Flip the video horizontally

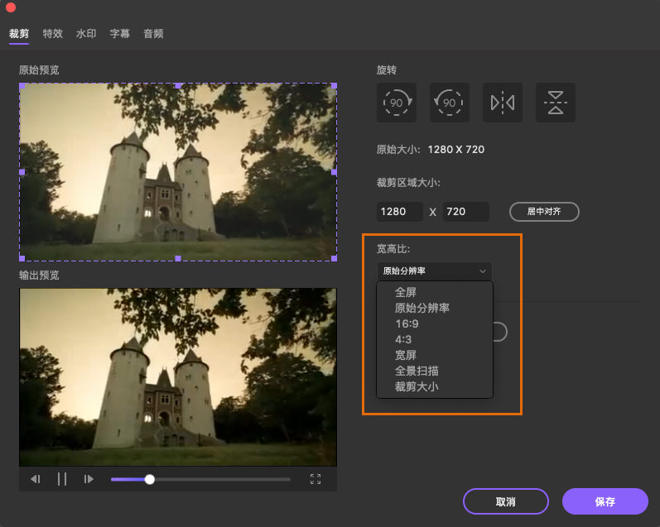pos(503,103)
